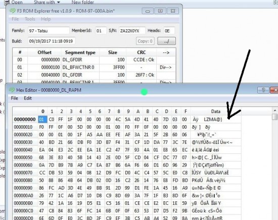Click the ../ parent directory button
The width and height of the screenshot is (278, 220).
pos(166,41)
